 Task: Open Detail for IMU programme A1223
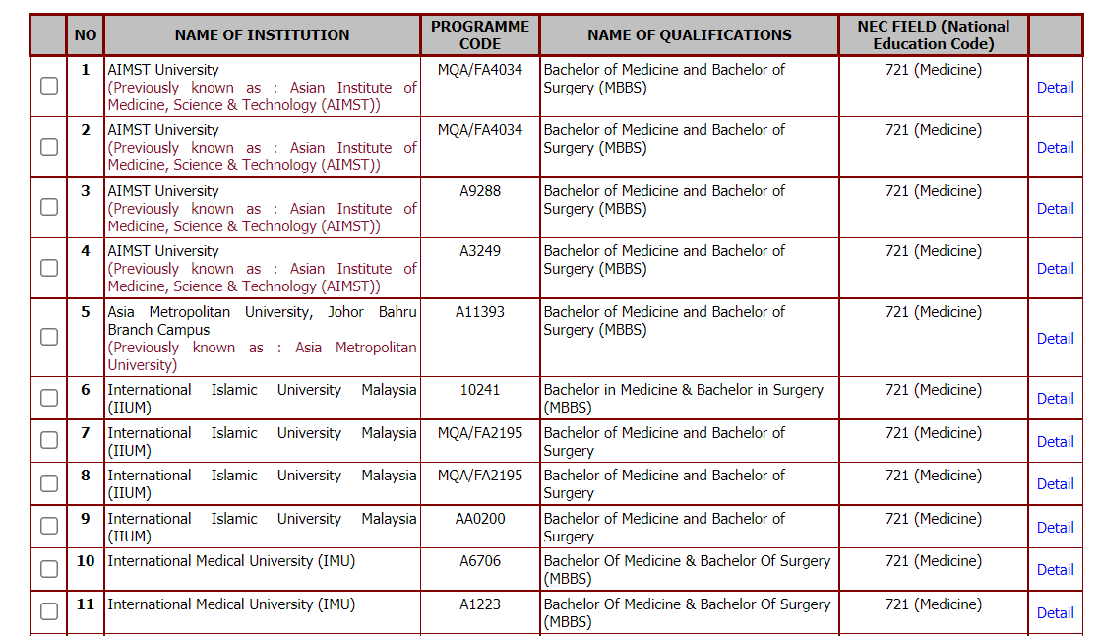pyautogui.click(x=1055, y=613)
